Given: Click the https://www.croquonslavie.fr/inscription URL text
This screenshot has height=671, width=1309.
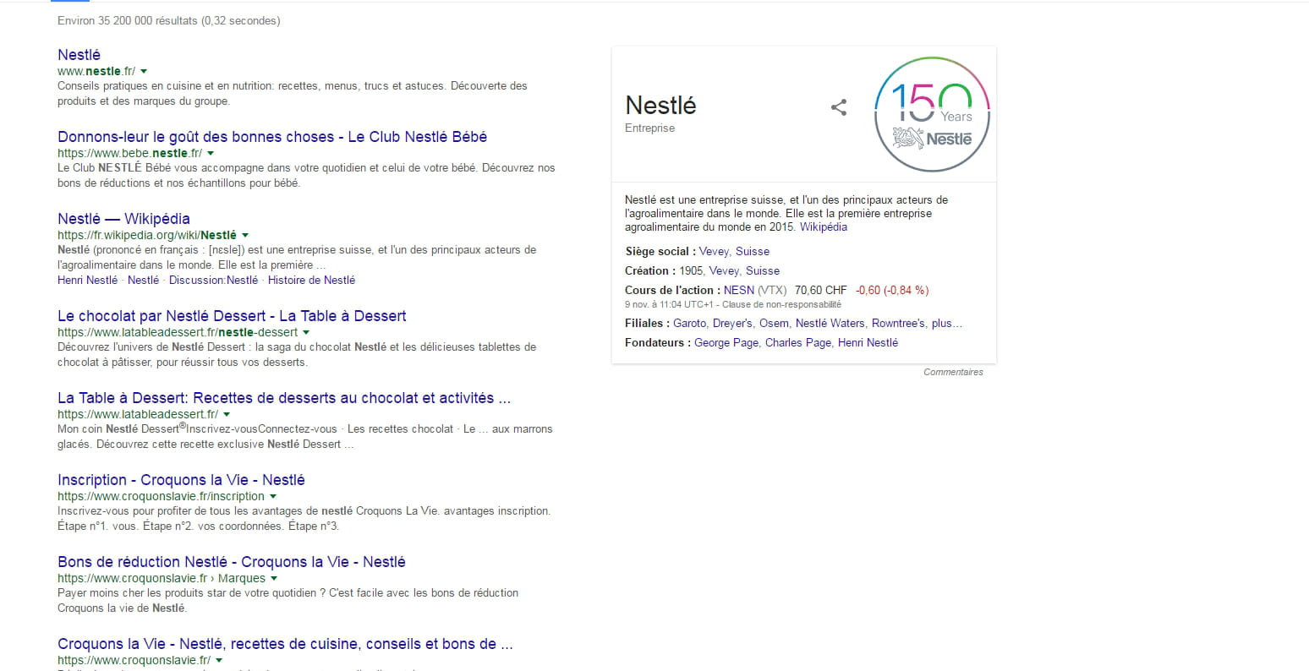Looking at the screenshot, I should 161,497.
